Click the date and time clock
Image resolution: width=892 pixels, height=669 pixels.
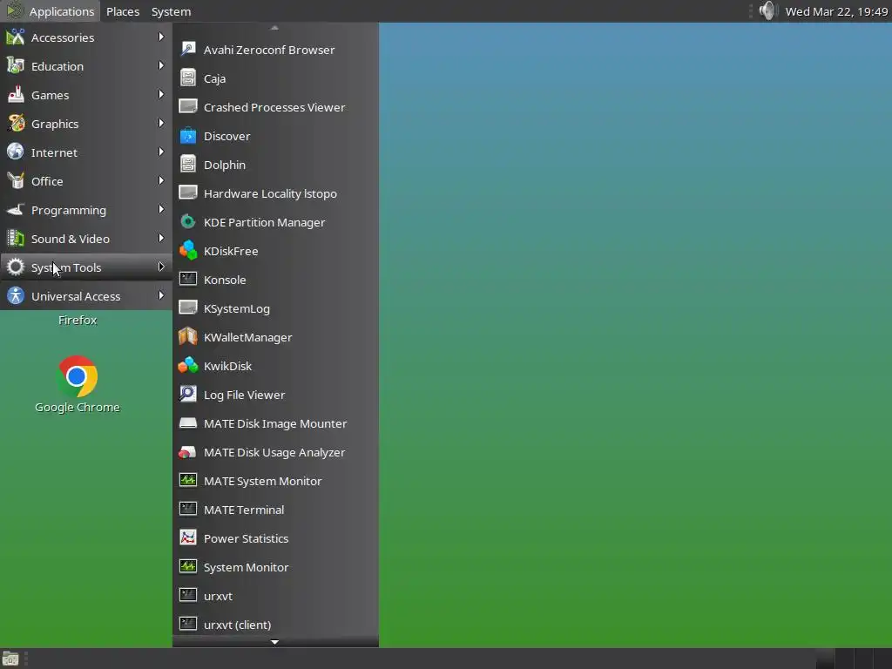click(x=836, y=11)
